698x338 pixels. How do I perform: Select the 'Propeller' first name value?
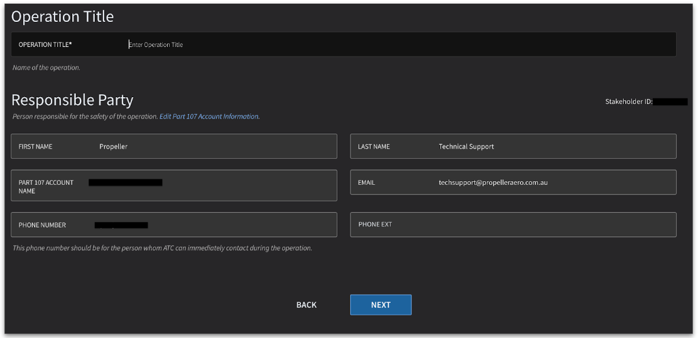[114, 147]
